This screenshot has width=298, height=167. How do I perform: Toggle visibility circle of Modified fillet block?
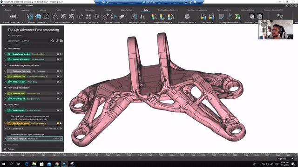61,93
